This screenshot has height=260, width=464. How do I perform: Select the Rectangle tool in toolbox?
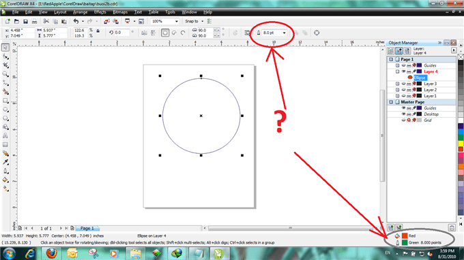(x=5, y=101)
